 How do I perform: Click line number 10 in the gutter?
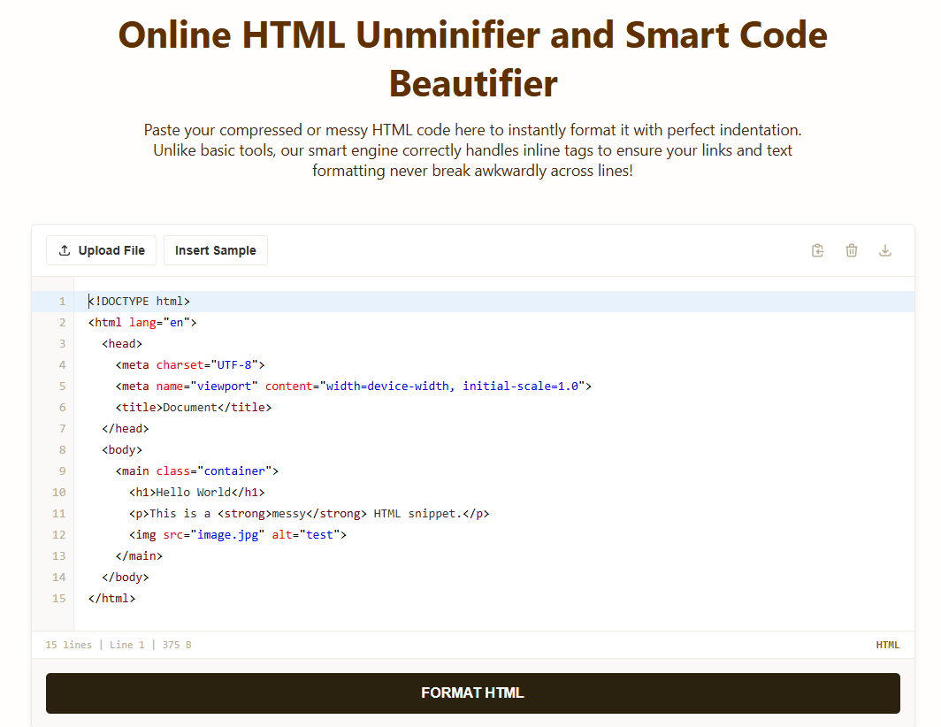57,492
